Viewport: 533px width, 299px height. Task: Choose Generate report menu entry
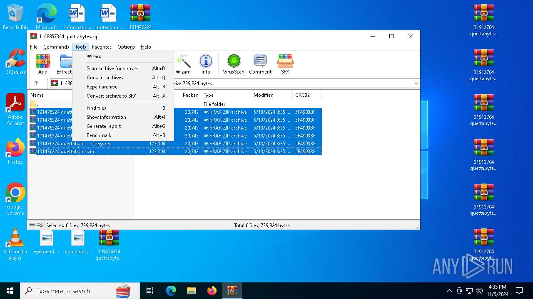click(x=123, y=126)
